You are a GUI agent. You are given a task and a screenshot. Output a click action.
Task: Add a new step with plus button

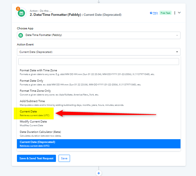pos(99,173)
